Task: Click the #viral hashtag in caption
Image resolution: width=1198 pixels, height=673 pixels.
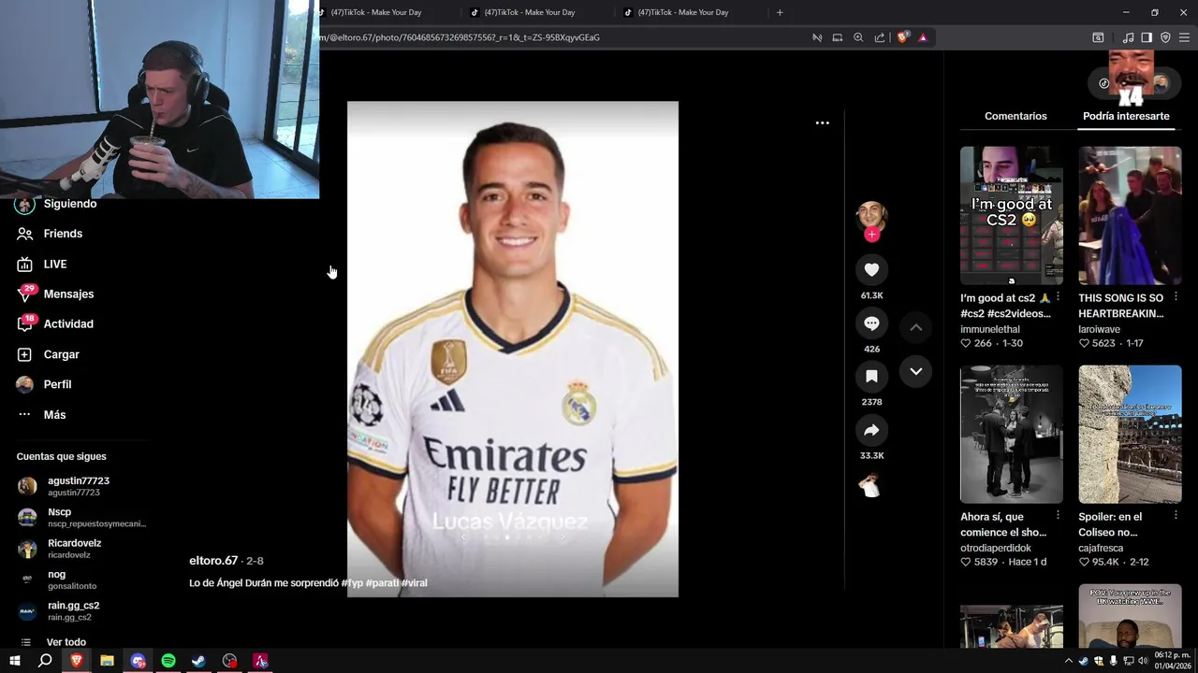Action: 414,582
